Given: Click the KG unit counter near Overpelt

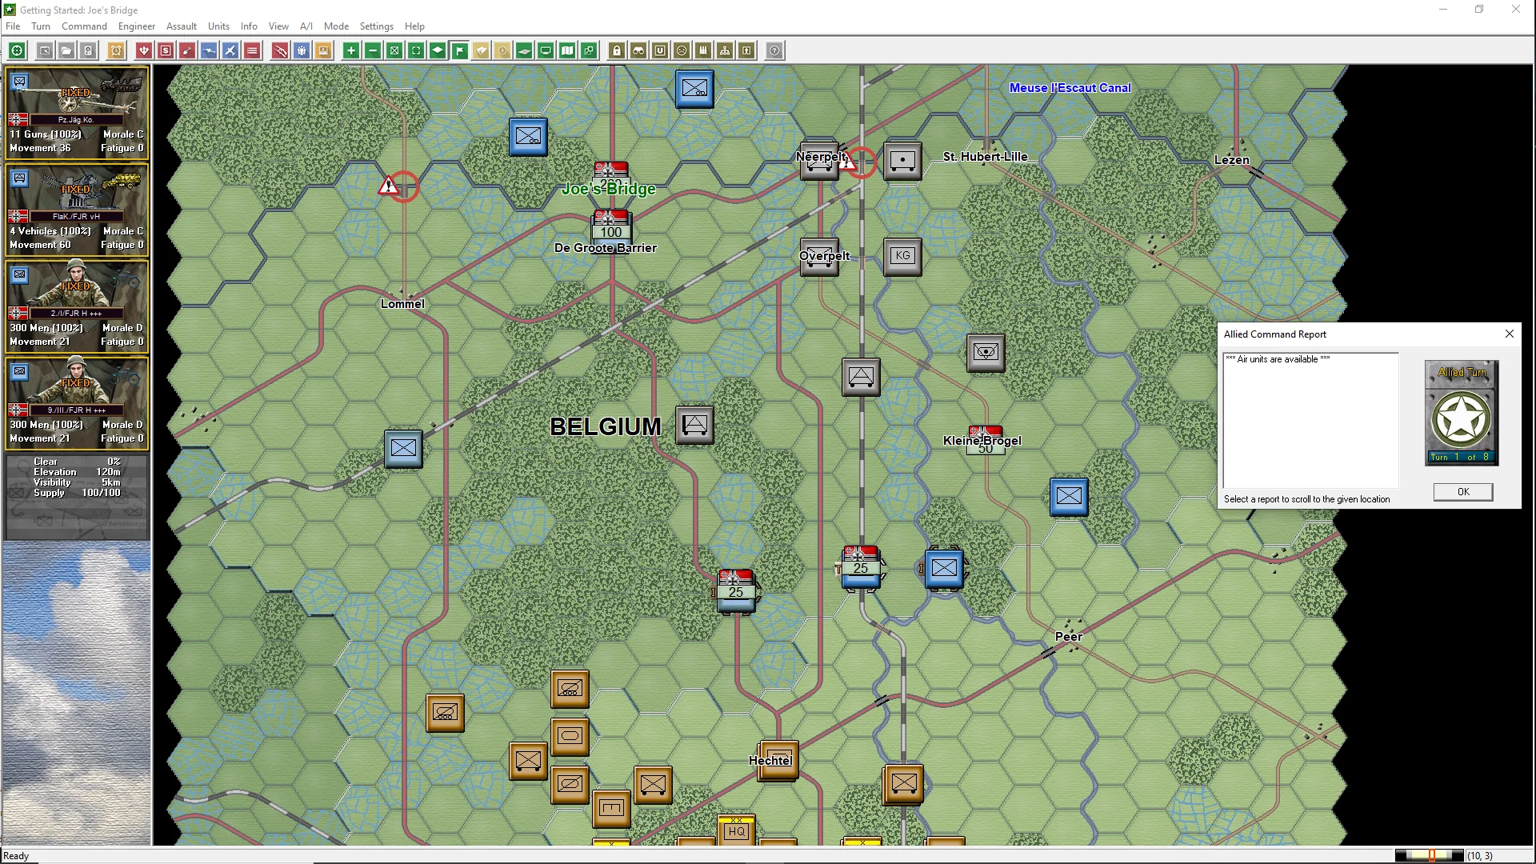Looking at the screenshot, I should pos(902,256).
